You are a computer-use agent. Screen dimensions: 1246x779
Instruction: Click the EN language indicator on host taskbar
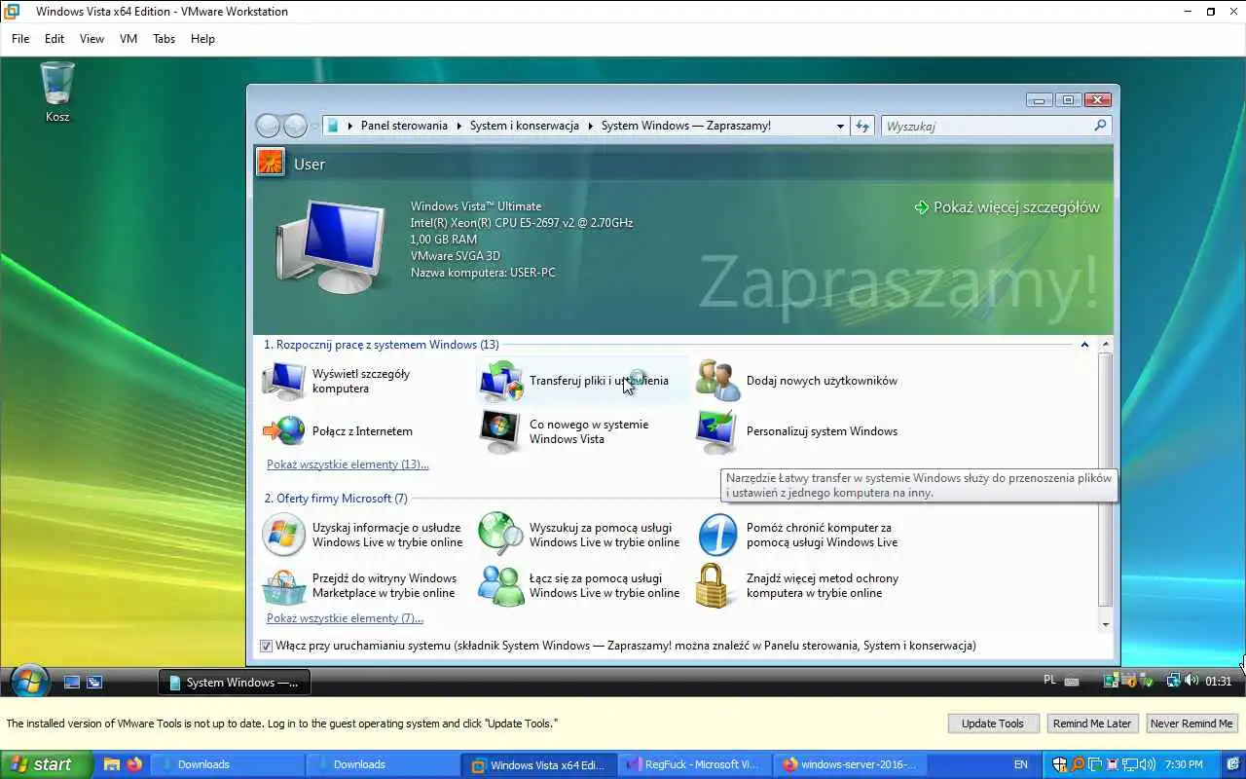coord(1021,764)
